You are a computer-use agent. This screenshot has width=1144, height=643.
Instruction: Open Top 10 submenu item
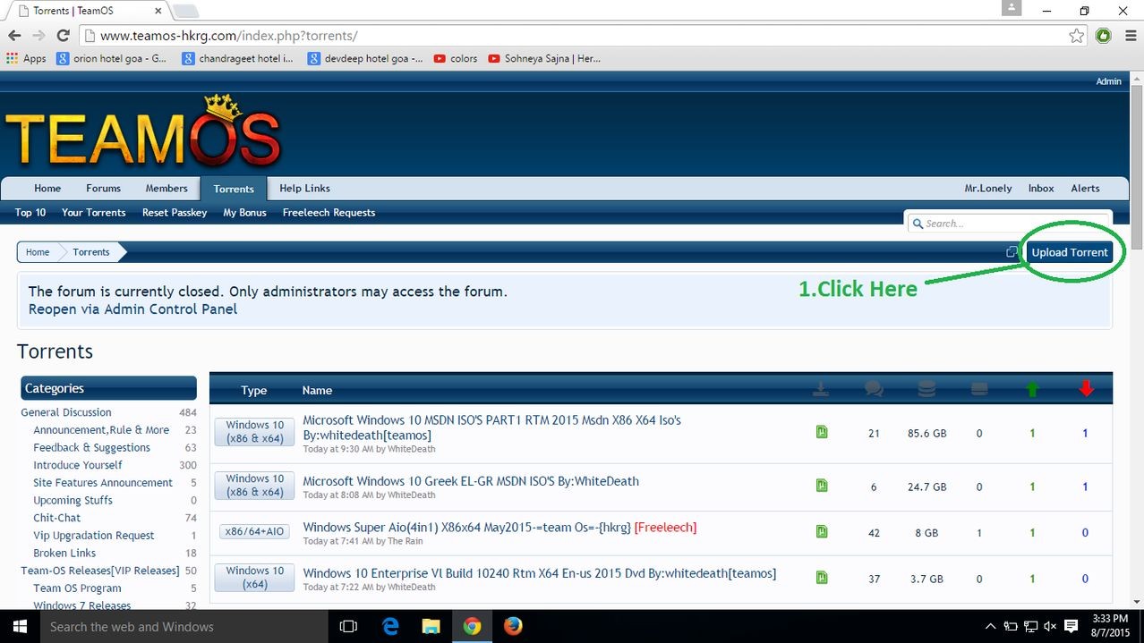point(30,213)
